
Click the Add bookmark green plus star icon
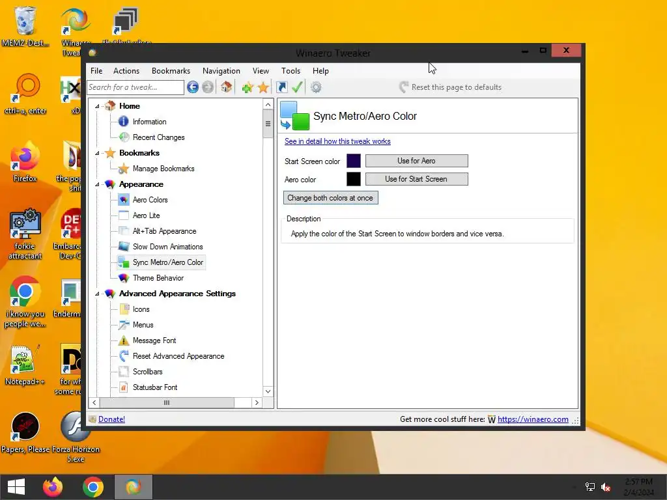(x=247, y=88)
